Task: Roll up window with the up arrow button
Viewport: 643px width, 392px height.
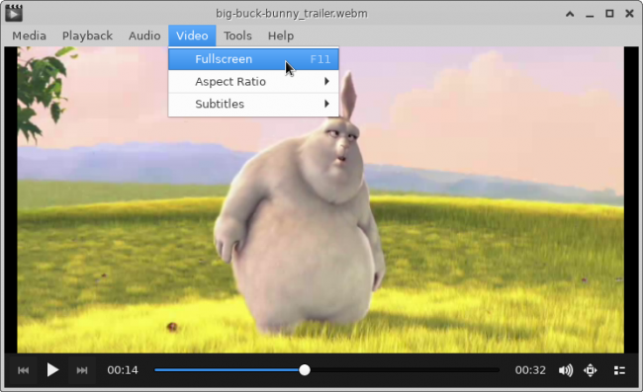Action: pos(570,14)
